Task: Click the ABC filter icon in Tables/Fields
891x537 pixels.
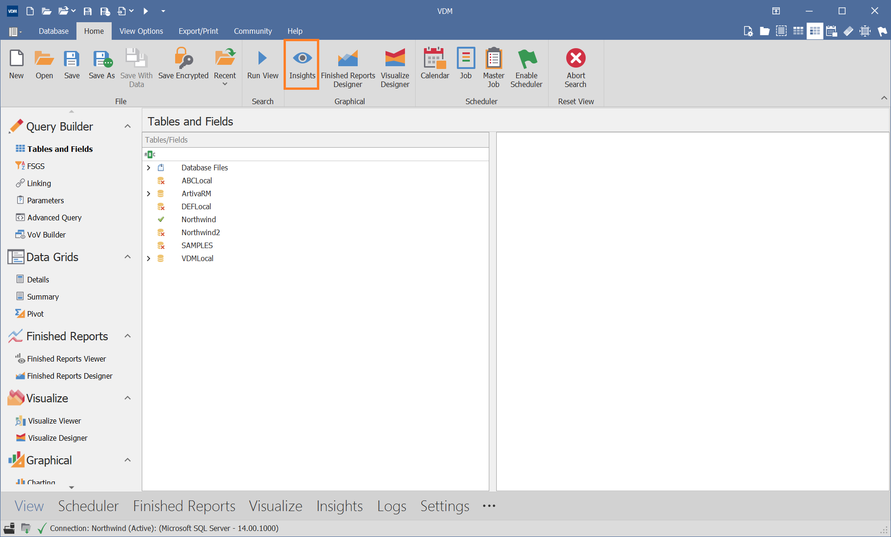Action: [150, 154]
